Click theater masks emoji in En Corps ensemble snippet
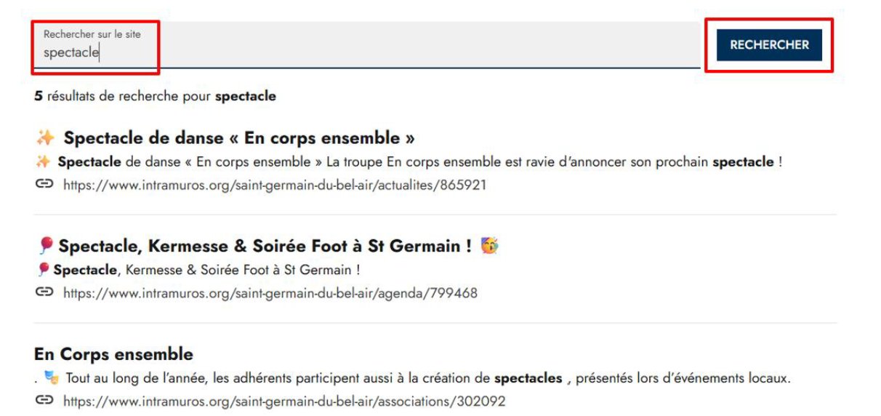The height and width of the screenshot is (416, 881). (51, 378)
